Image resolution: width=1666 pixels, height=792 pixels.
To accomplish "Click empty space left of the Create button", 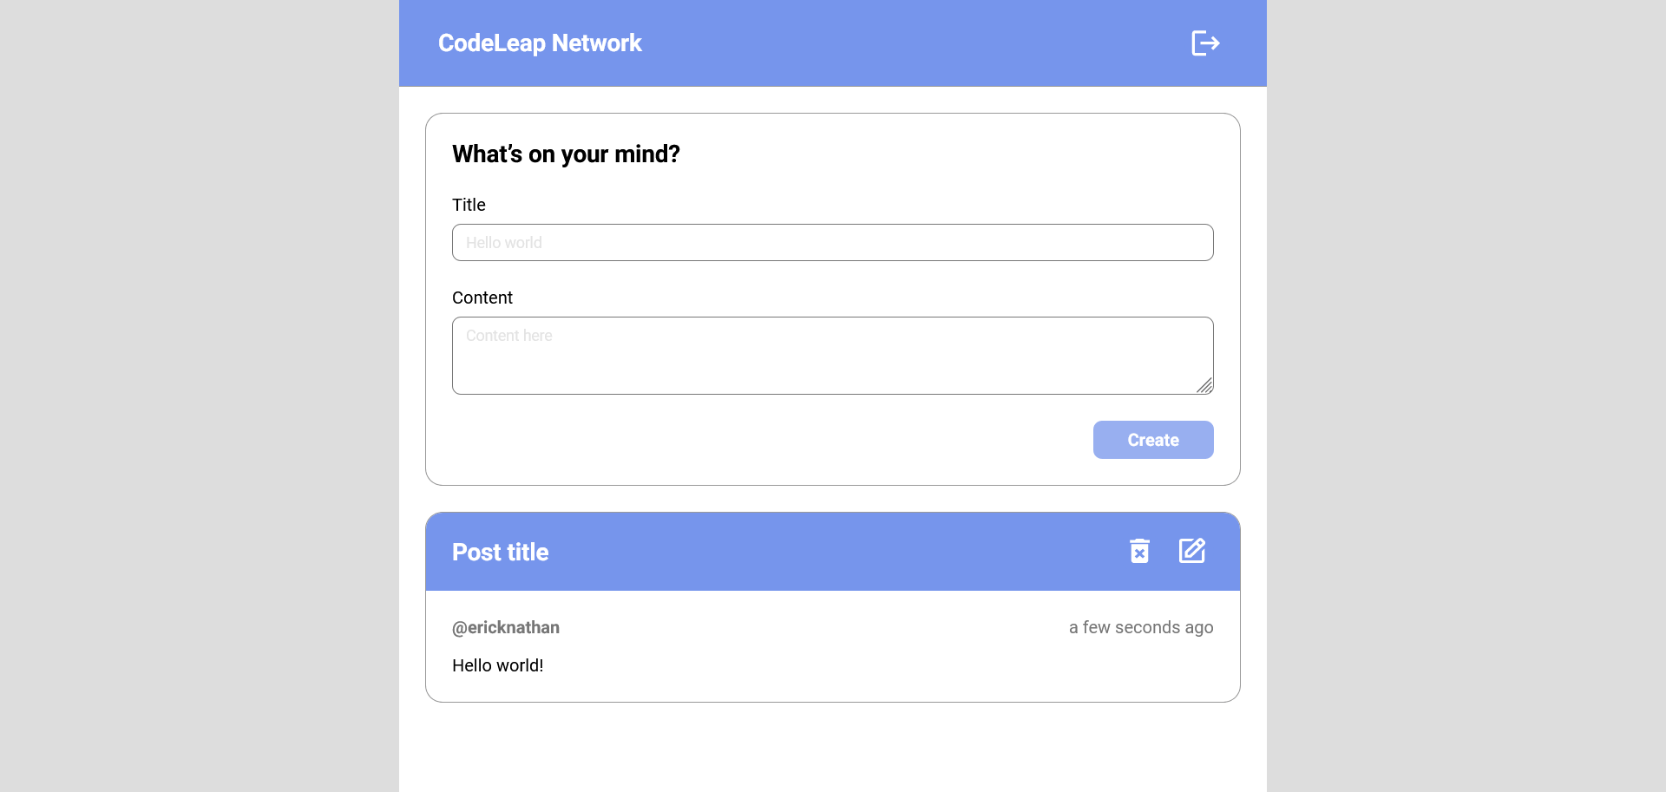I will pyautogui.click(x=764, y=440).
